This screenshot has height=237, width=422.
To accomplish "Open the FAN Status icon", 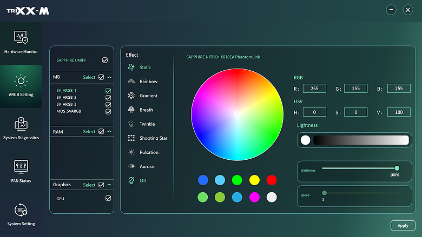I will [21, 167].
